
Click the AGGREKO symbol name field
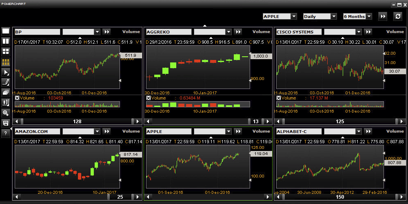(169, 32)
